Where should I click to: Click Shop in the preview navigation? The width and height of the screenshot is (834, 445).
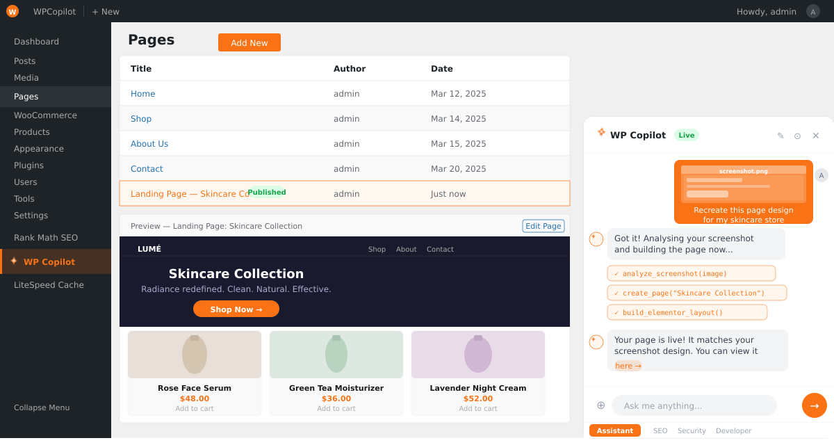[x=377, y=250]
